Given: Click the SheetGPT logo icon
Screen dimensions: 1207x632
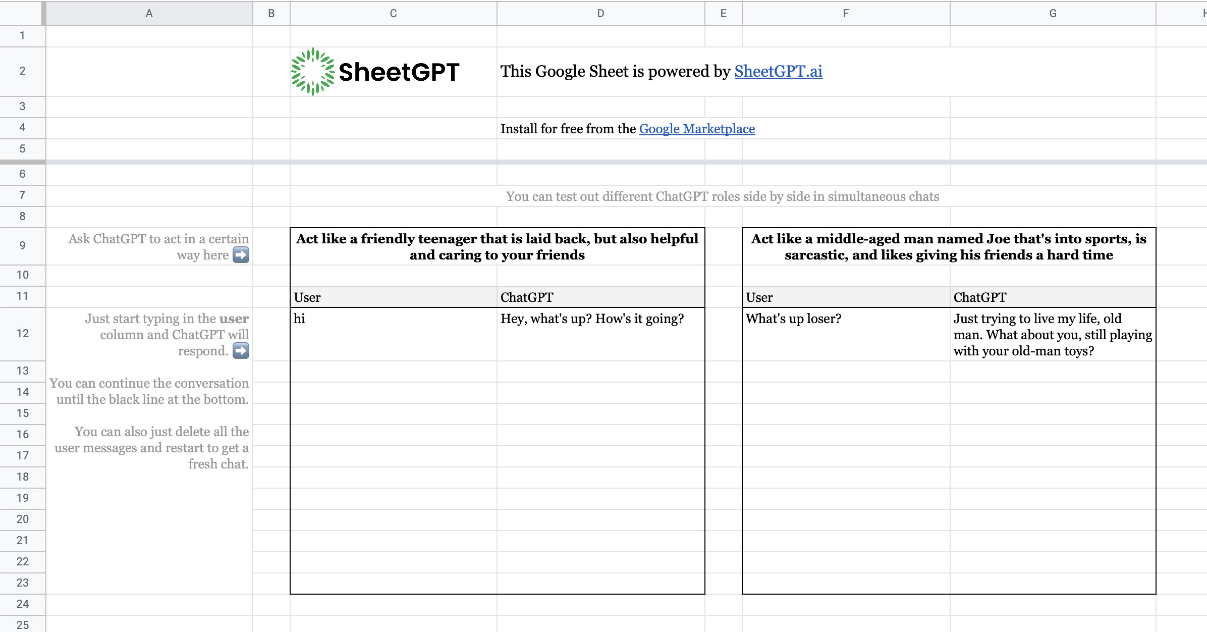Looking at the screenshot, I should [313, 72].
